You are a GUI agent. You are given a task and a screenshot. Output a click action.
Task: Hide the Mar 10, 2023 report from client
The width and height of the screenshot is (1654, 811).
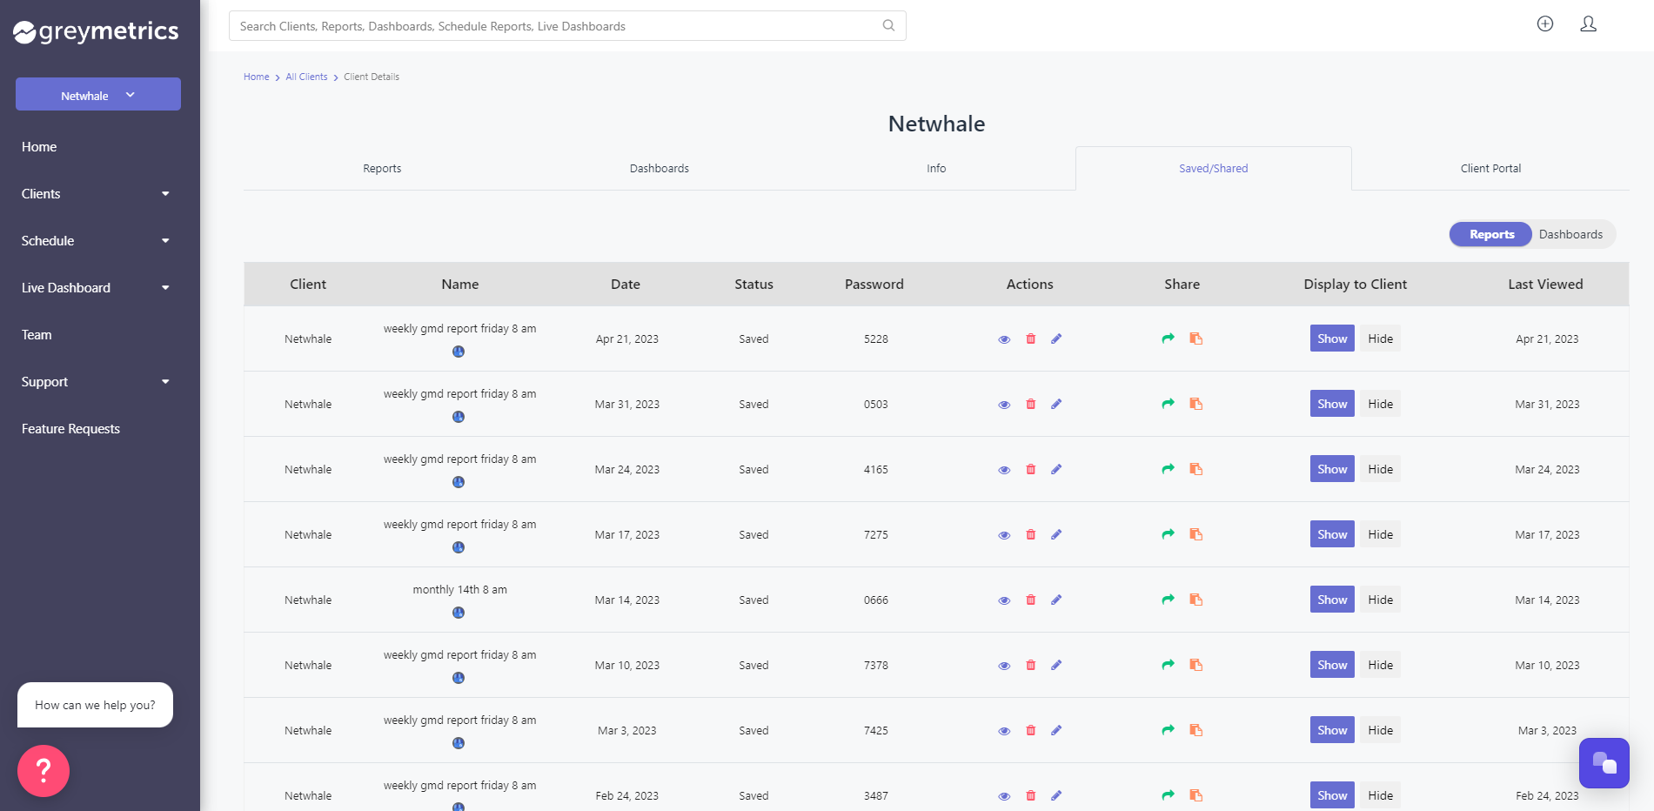click(x=1380, y=665)
